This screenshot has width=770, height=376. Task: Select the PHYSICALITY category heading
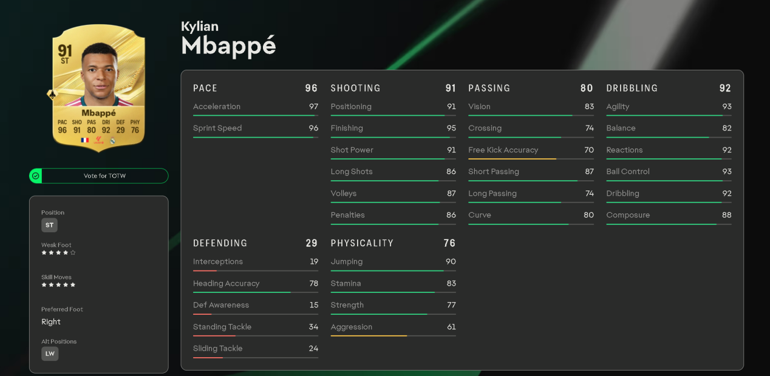(362, 243)
